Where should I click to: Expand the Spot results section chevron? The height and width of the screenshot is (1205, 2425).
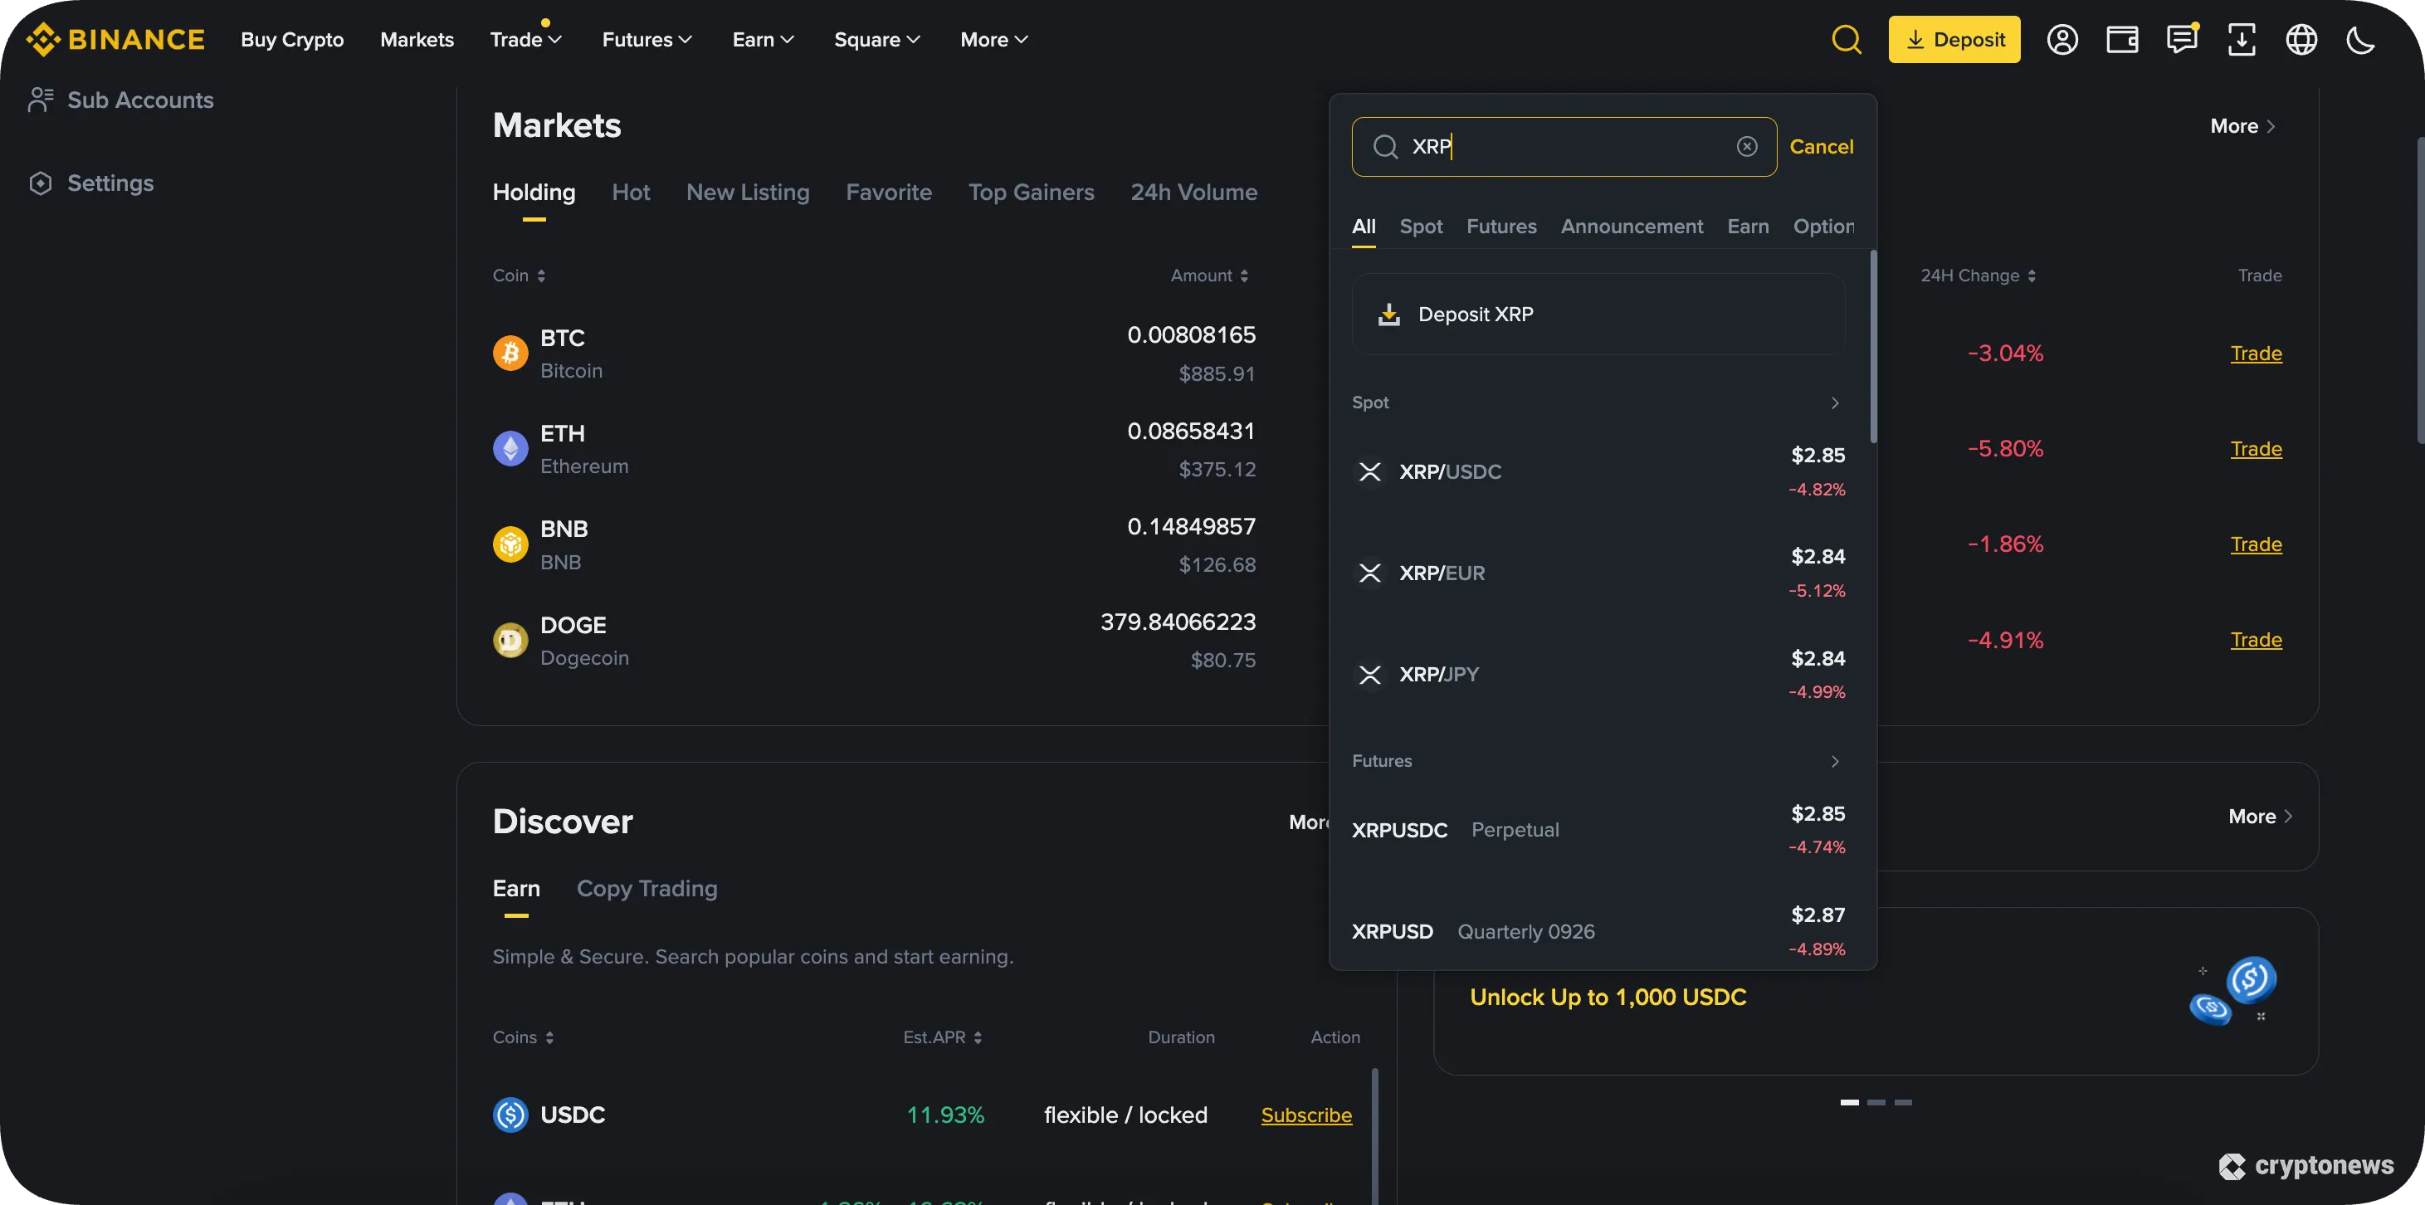click(x=1834, y=403)
